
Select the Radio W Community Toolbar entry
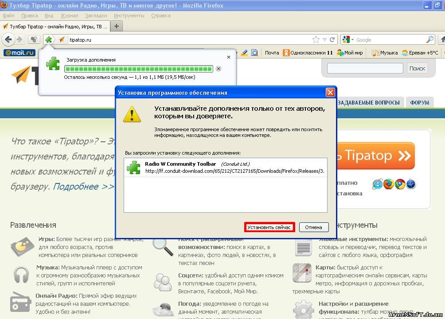point(225,167)
